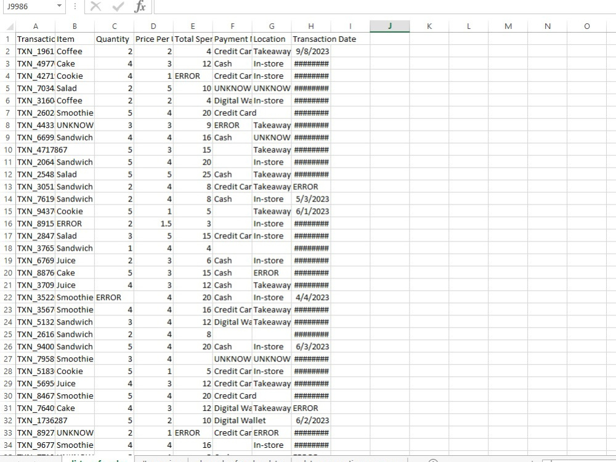
Task: Select column A header
Action: (x=35, y=26)
